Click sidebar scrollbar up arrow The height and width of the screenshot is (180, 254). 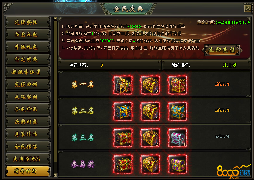55,19
